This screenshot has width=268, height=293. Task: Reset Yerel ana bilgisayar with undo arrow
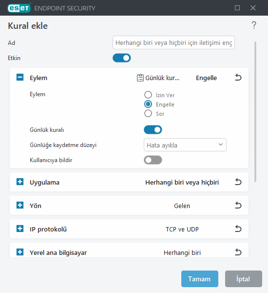tap(238, 252)
